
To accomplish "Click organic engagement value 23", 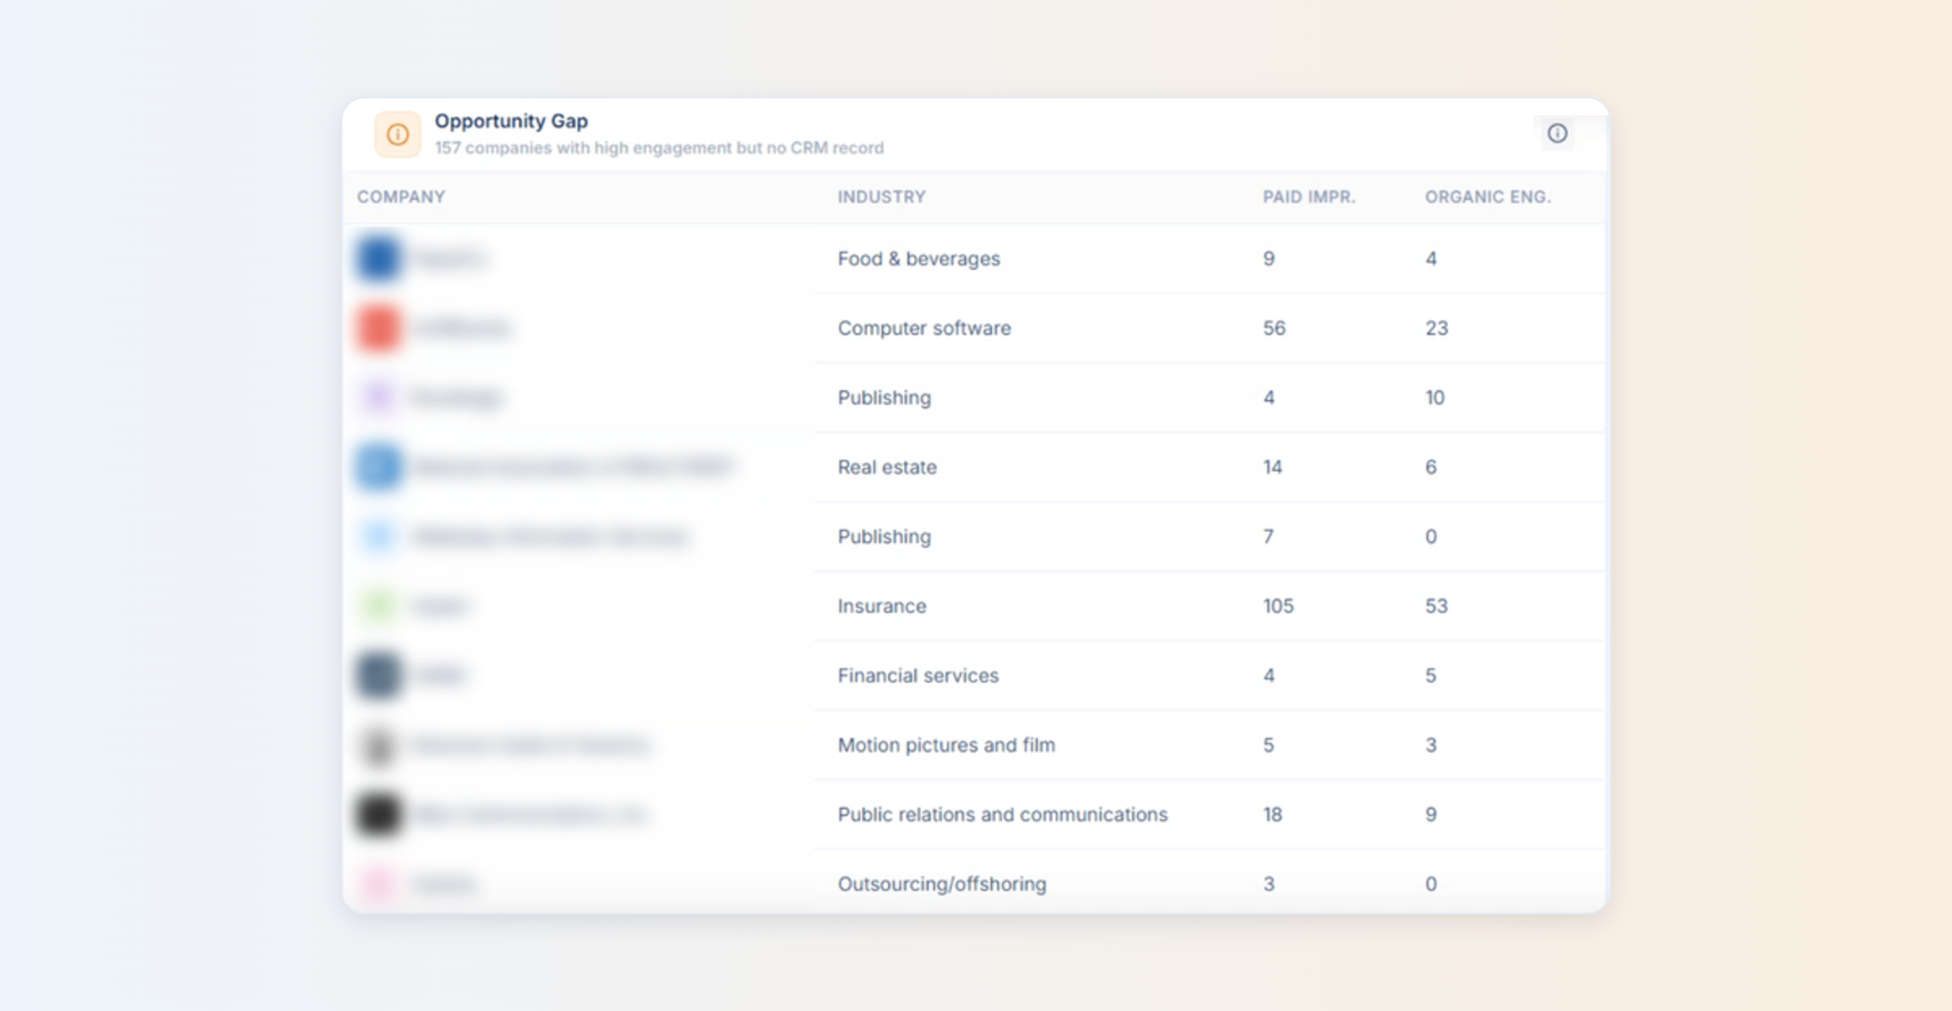I will [1436, 328].
